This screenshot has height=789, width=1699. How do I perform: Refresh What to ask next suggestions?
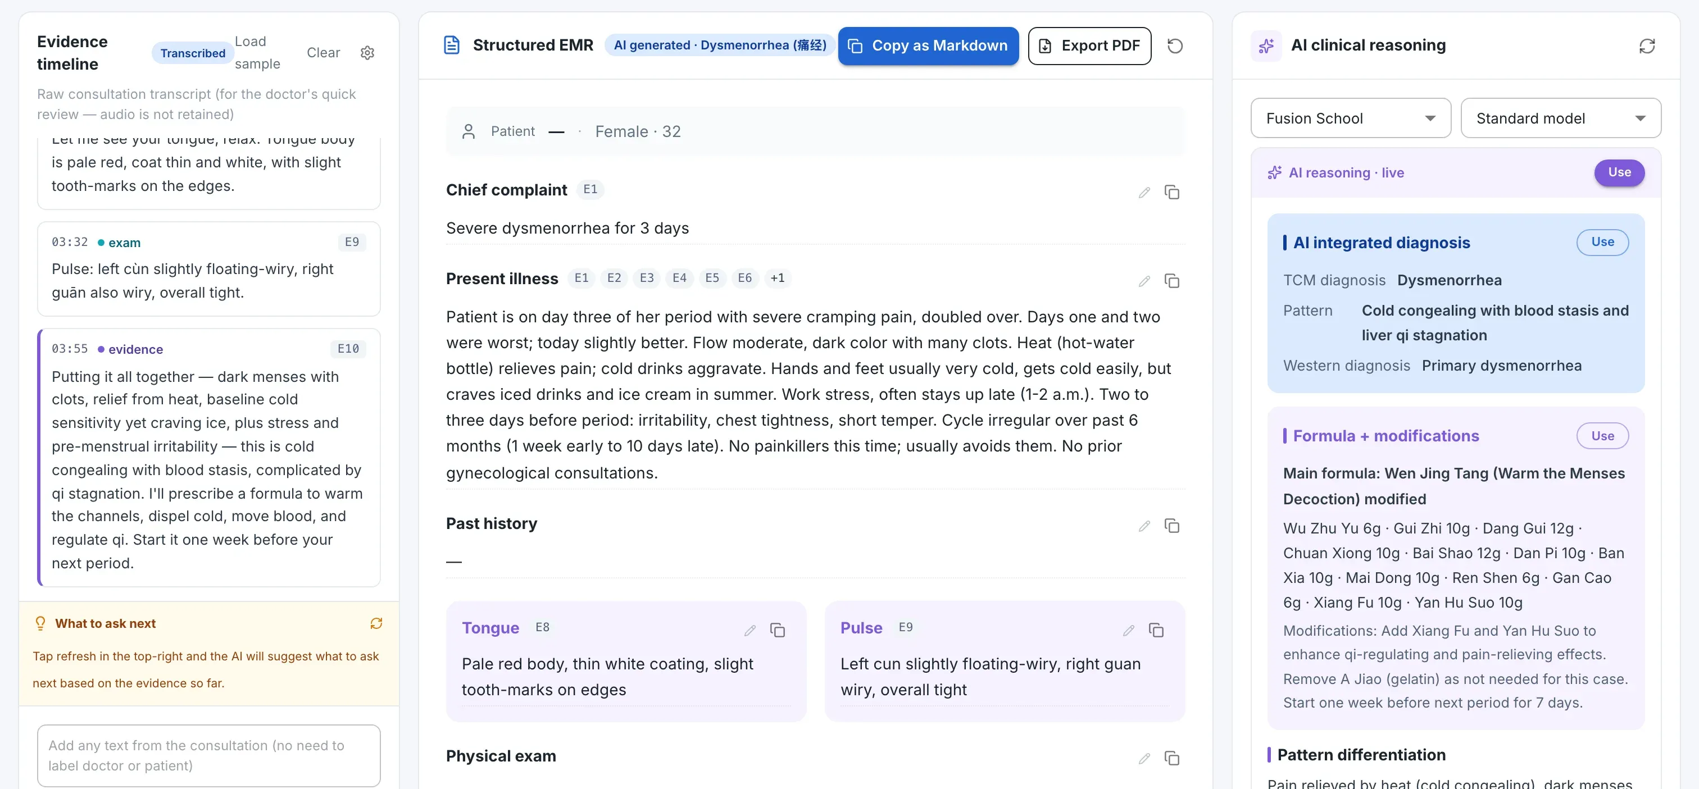pyautogui.click(x=376, y=623)
